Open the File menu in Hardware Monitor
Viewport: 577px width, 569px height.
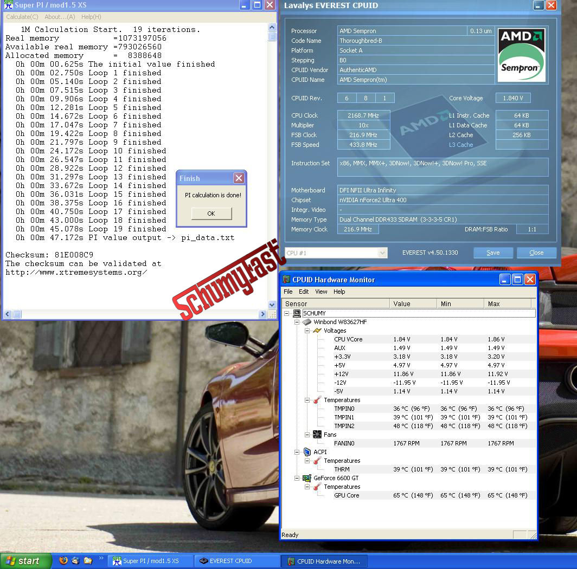[288, 292]
